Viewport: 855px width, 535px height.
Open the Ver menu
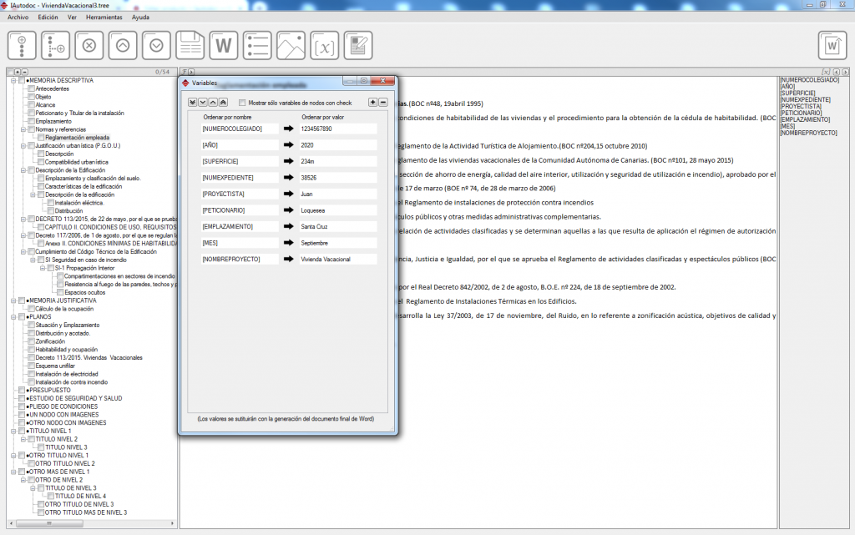click(x=72, y=17)
